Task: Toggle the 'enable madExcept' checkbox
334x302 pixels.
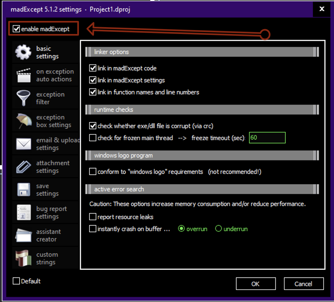Action: 16,29
